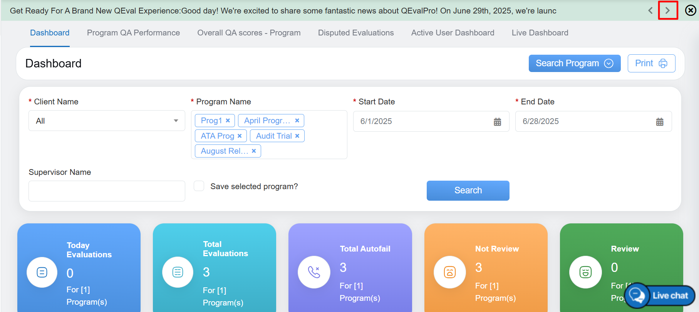Click the Total Autofail phone icon
The height and width of the screenshot is (312, 699).
[314, 272]
